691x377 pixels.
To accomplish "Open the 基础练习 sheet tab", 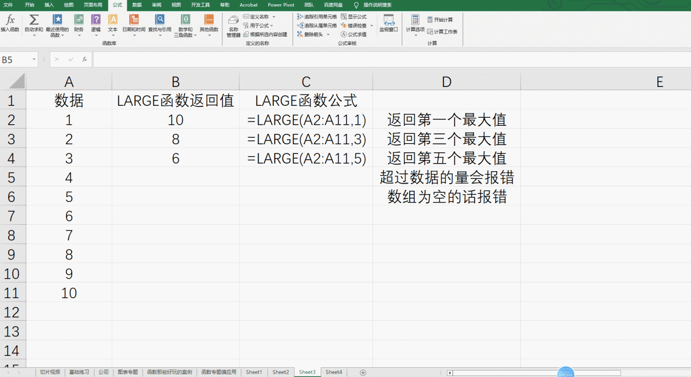I will 79,372.
